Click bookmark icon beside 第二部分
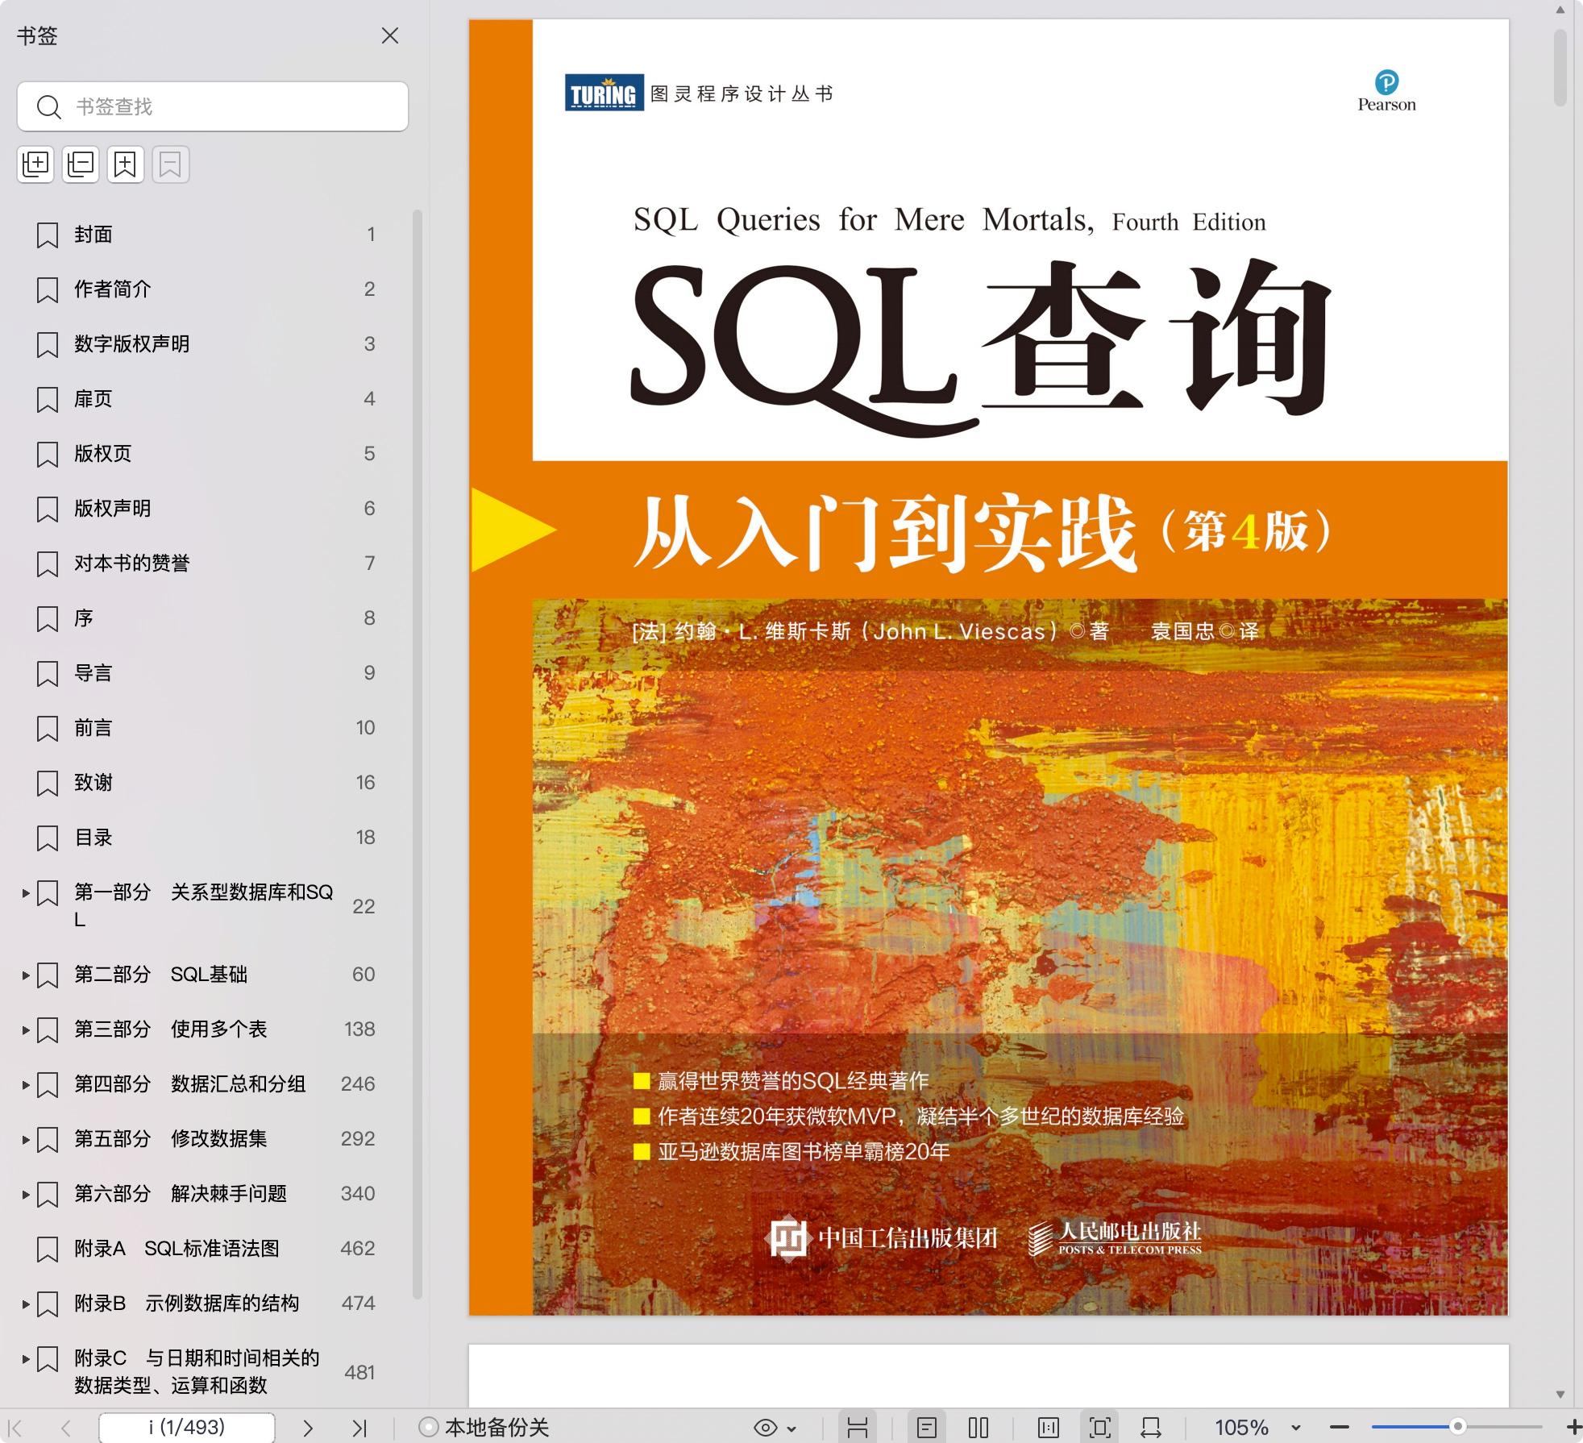1583x1443 pixels. 48,975
